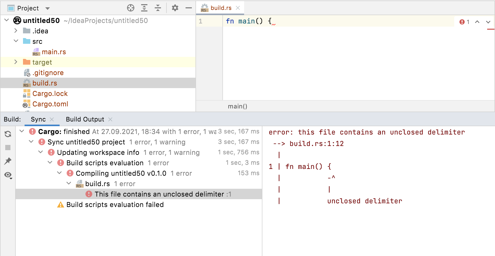Select Compiling untitled50 v0.1.0 row
495x256 pixels.
pyautogui.click(x=139, y=173)
